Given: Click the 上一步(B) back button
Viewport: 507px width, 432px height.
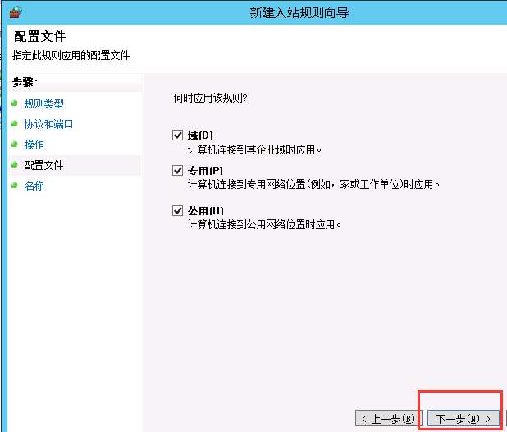Looking at the screenshot, I should [389, 419].
